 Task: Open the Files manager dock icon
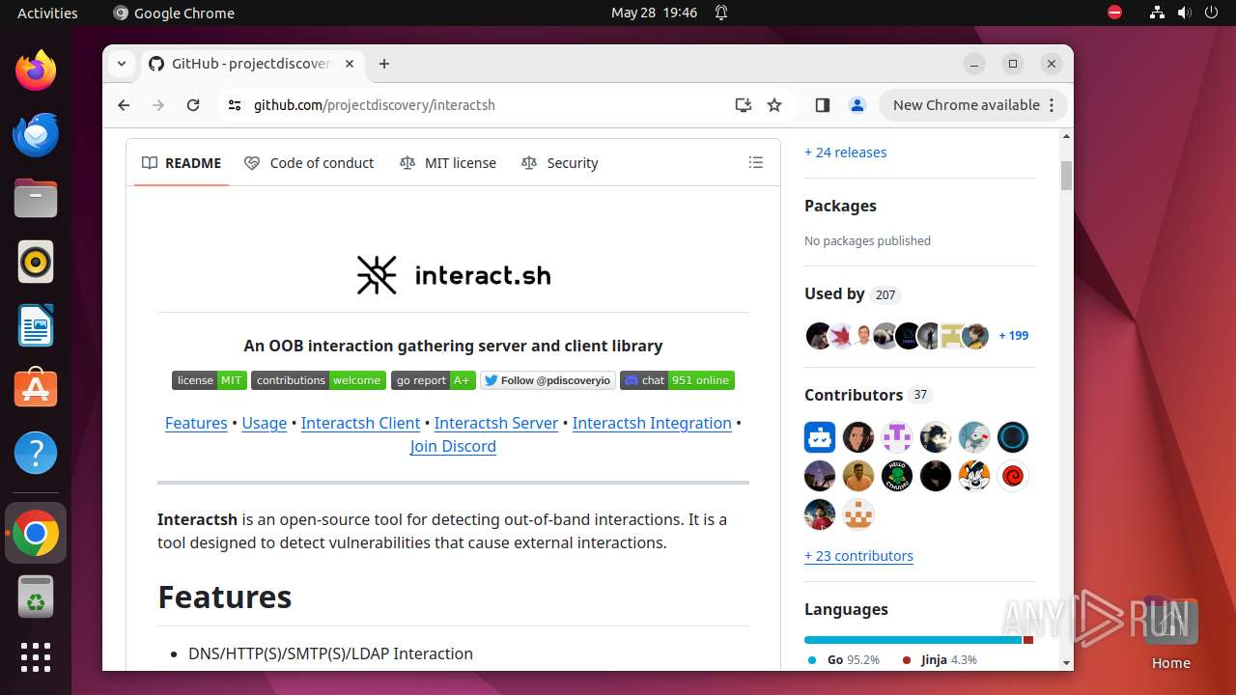[x=36, y=198]
